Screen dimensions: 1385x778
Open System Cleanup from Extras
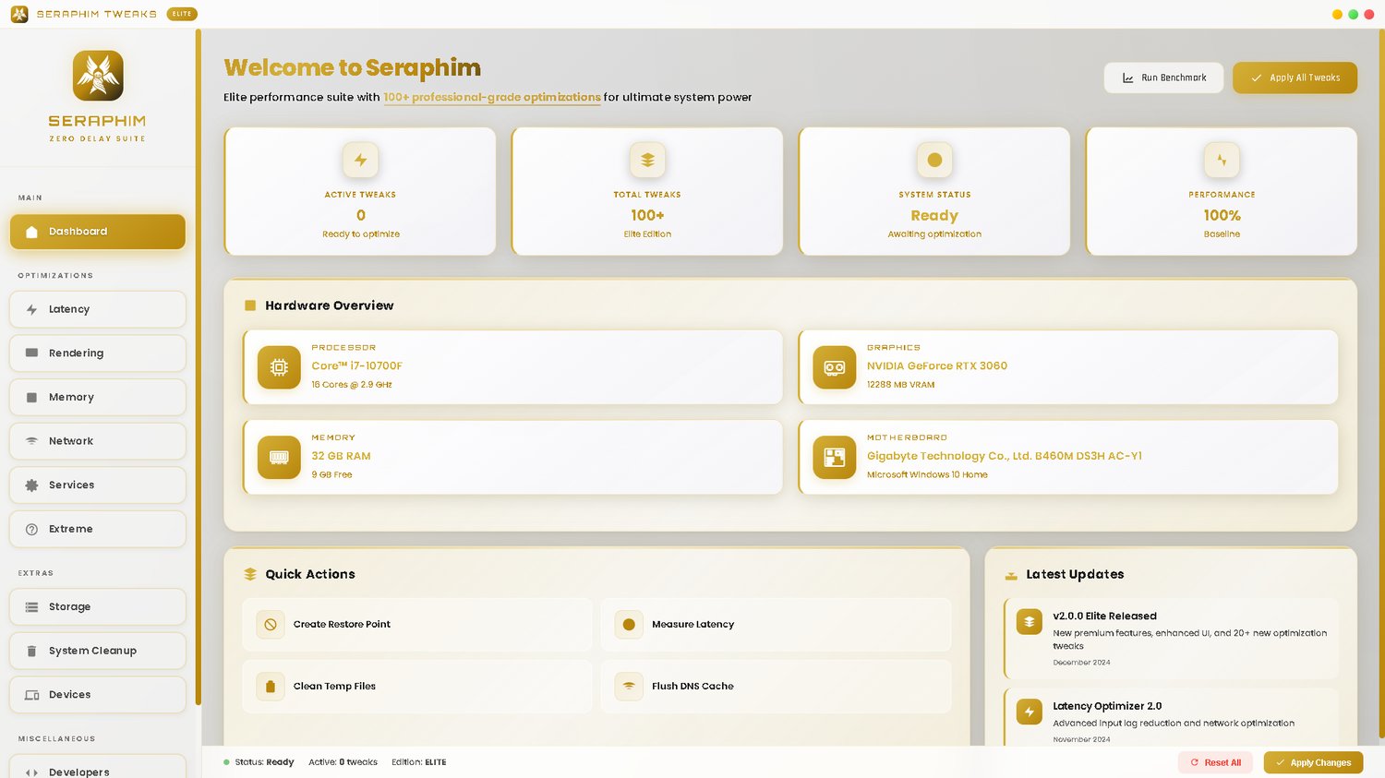tap(98, 651)
